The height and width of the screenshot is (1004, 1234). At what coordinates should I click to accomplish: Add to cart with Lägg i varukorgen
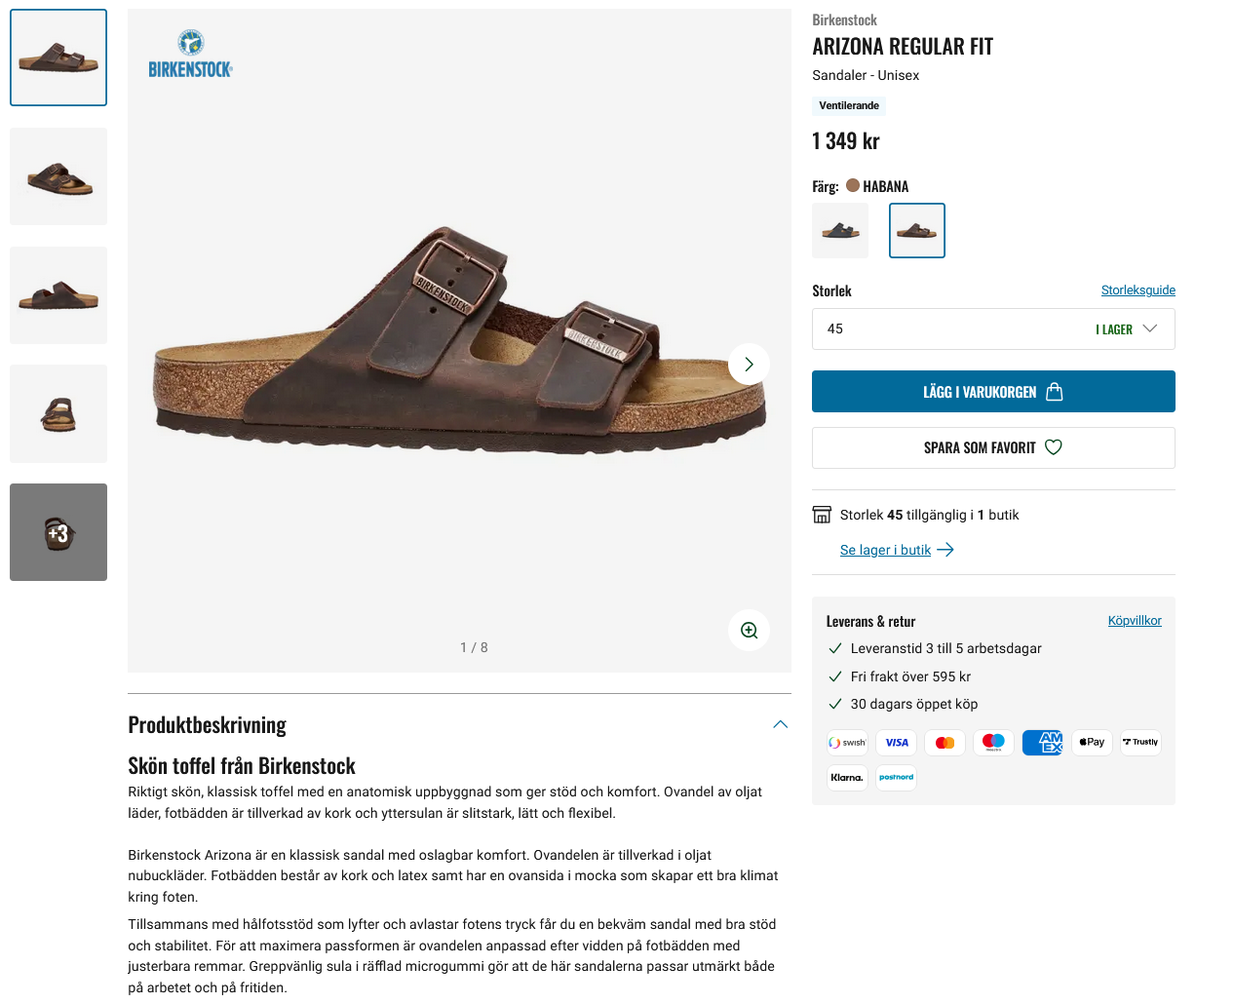point(993,392)
